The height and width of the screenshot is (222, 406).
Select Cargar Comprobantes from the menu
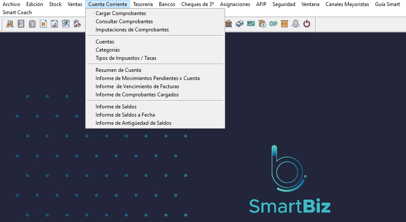point(121,13)
